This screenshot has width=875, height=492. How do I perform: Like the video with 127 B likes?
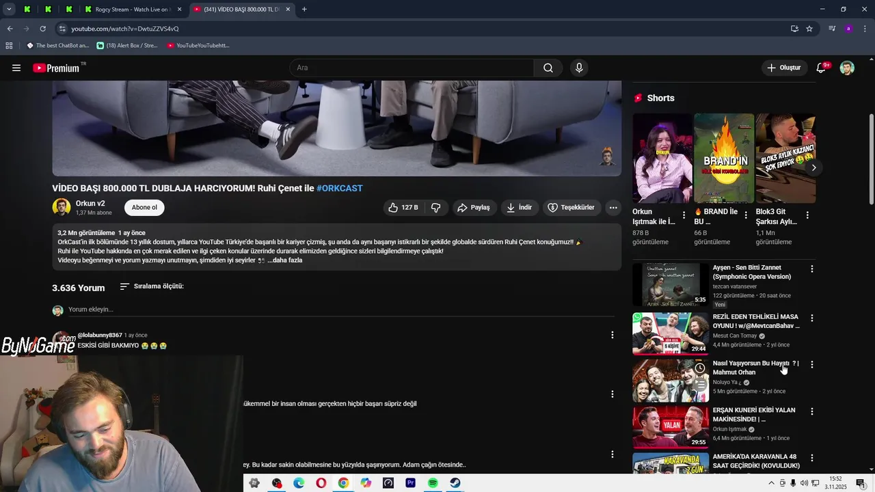pos(403,207)
